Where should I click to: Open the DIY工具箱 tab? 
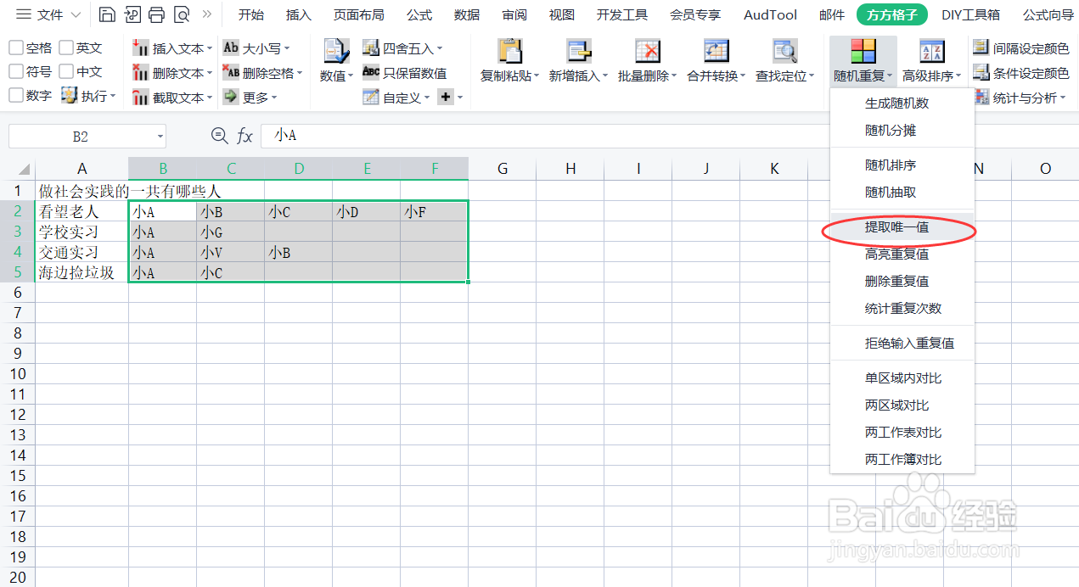point(970,14)
